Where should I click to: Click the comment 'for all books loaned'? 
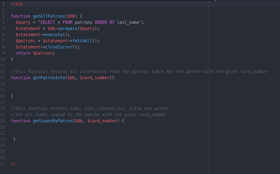click(x=88, y=115)
